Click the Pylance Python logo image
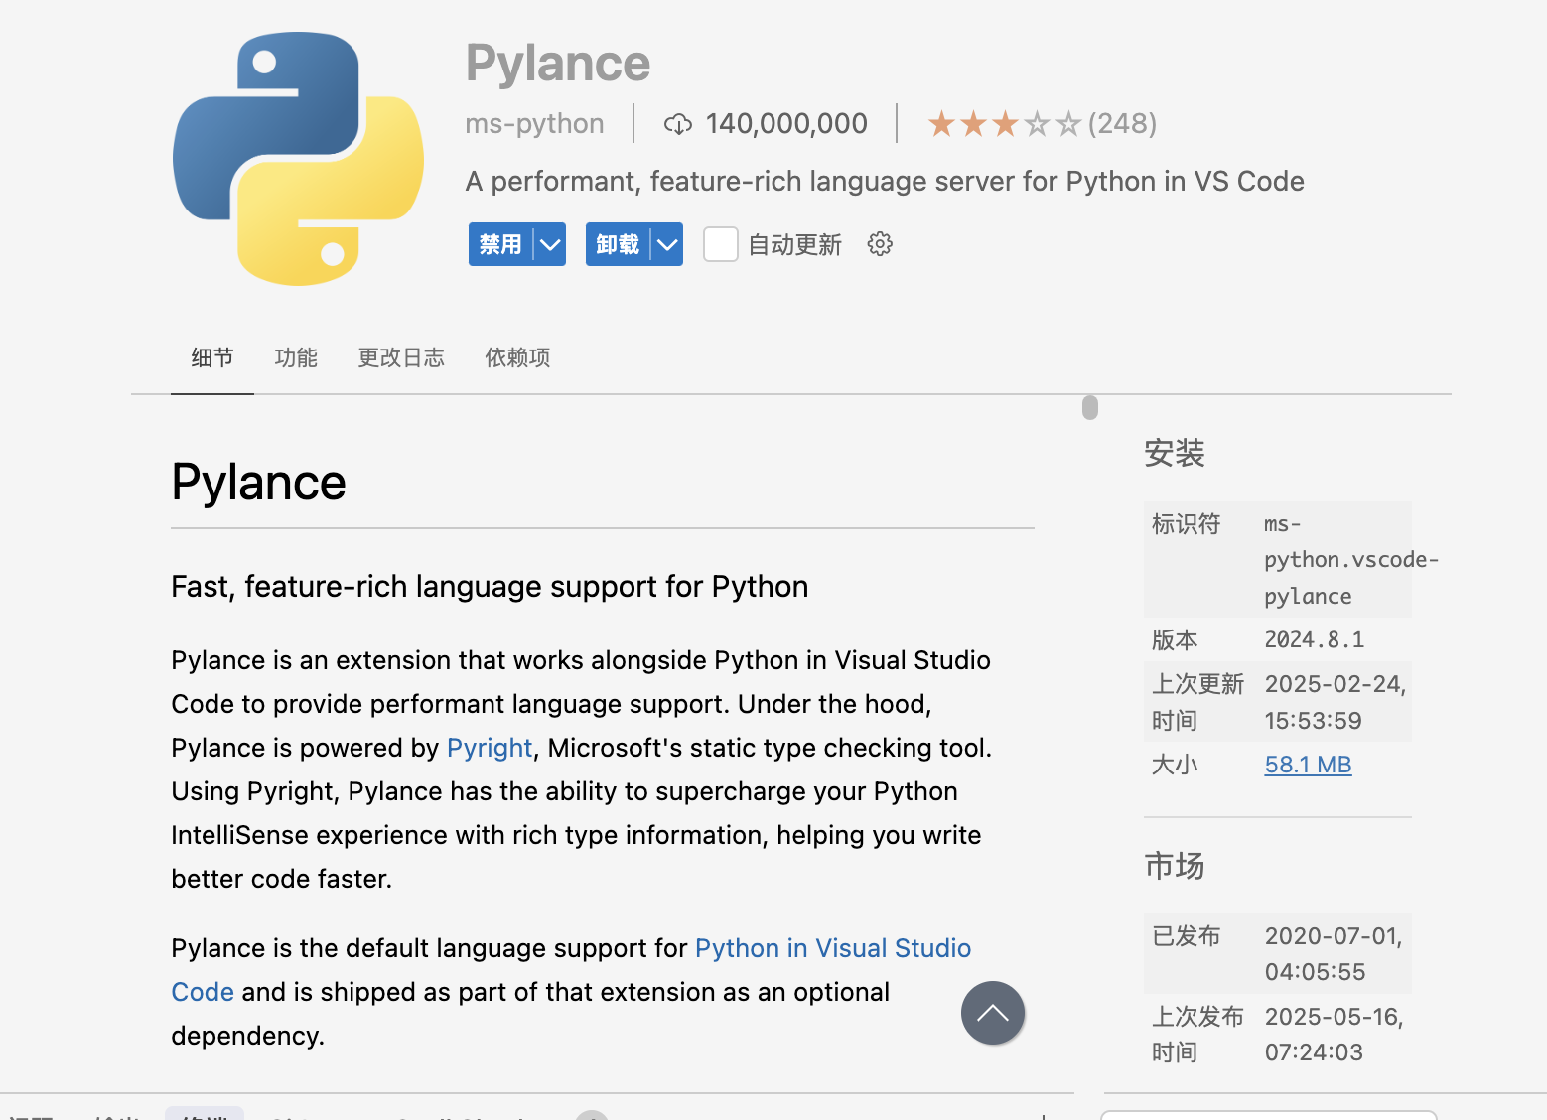 298,159
